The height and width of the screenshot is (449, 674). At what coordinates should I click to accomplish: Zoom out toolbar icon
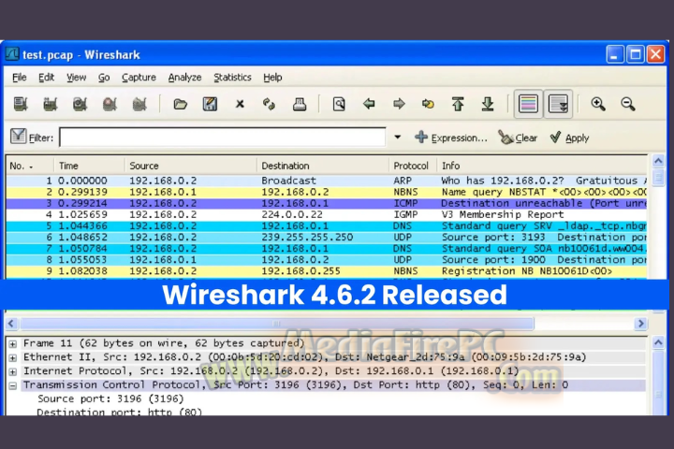click(x=627, y=104)
